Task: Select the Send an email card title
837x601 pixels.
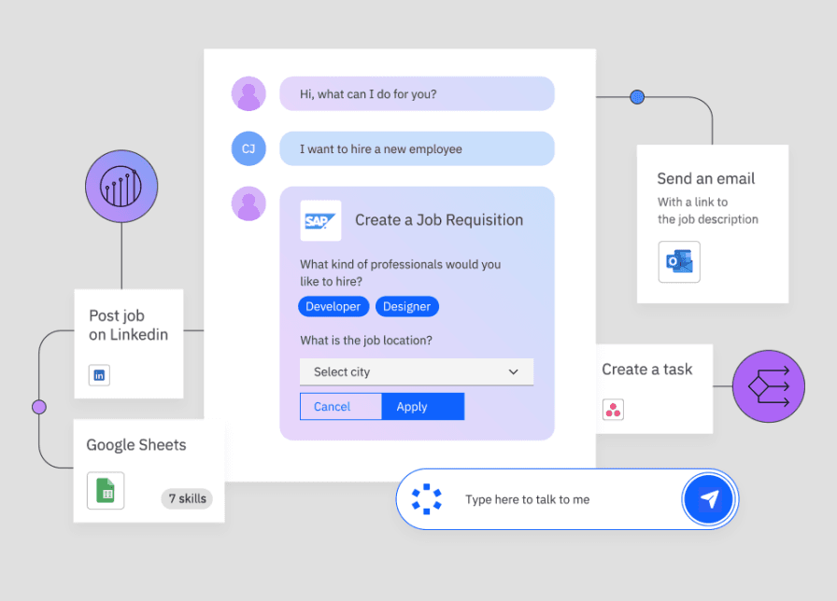Action: (x=705, y=178)
